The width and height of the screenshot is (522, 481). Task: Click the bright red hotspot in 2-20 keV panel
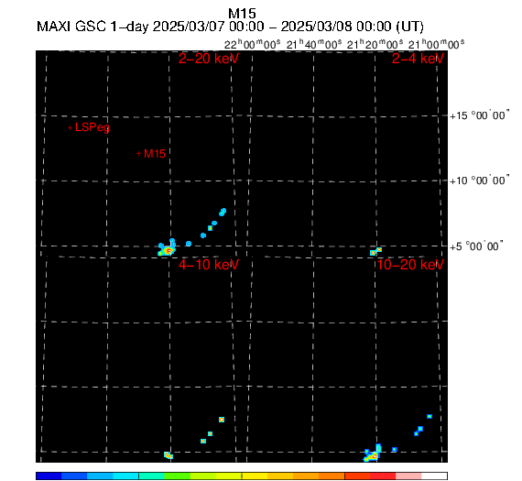click(x=169, y=250)
